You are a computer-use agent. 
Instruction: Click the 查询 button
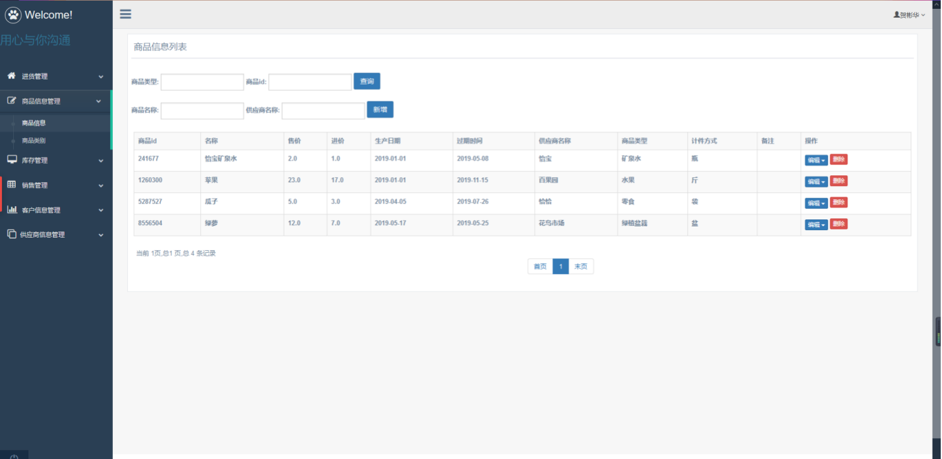pyautogui.click(x=367, y=81)
